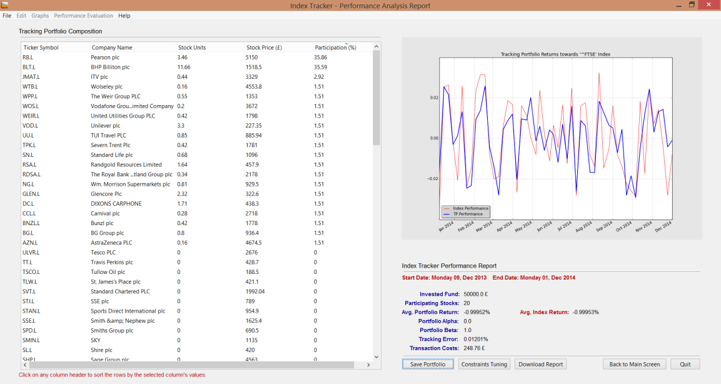Click the BHP Billiton plc company name

(110, 67)
